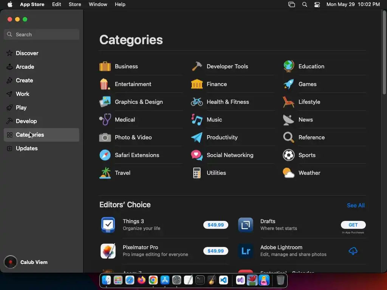Open the Store menu
This screenshot has width=387, height=290.
coord(75,4)
